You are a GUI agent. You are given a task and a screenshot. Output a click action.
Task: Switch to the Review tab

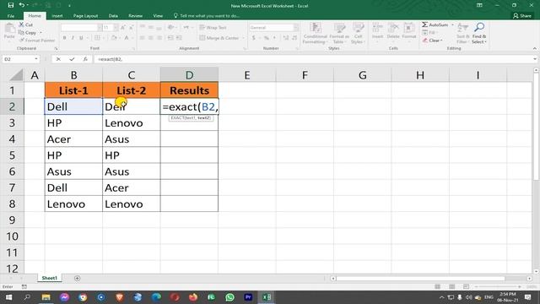(x=135, y=16)
